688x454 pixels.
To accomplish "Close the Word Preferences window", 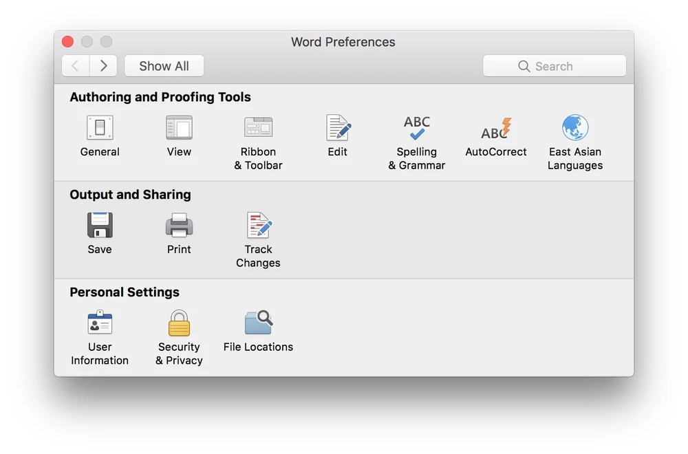I will pyautogui.click(x=67, y=42).
